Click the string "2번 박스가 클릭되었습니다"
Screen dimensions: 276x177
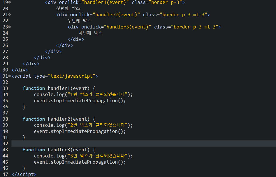pyautogui.click(x=98, y=125)
